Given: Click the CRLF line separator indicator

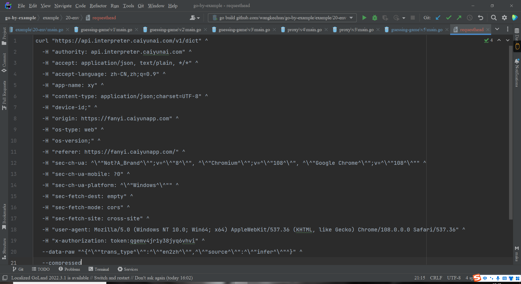Looking at the screenshot, I should (x=436, y=278).
